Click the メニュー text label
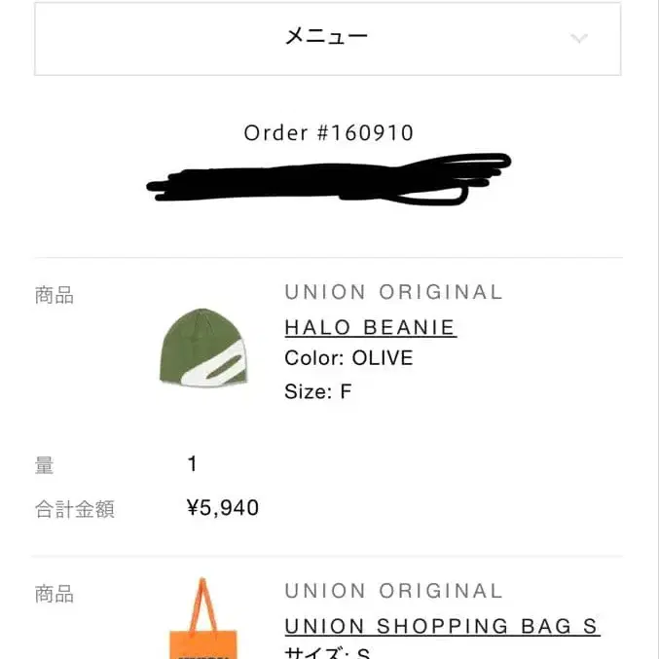Viewport: 659px width, 659px height. (326, 37)
